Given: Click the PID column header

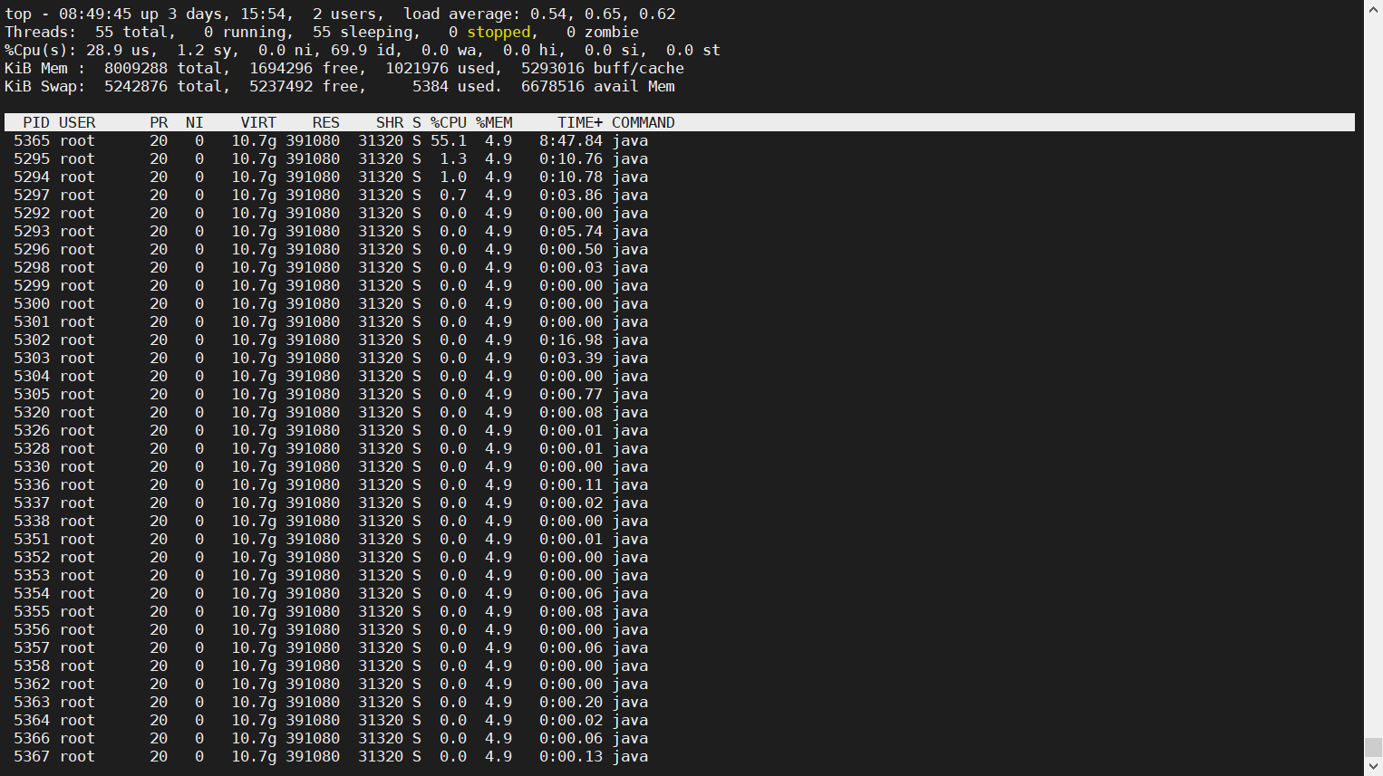Looking at the screenshot, I should (36, 122).
